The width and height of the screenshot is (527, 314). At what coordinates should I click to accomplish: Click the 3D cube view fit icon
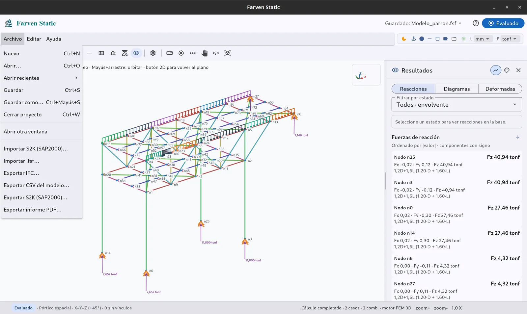(x=228, y=53)
